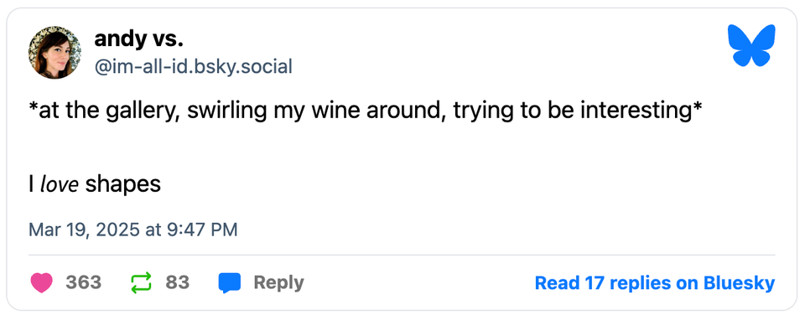The image size is (805, 315).
Task: Open the display name "andy vs."
Action: [x=138, y=39]
